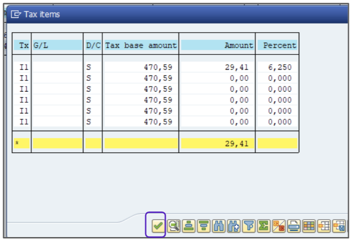Open the Details magnifier icon
353x242 pixels.
coord(173,226)
